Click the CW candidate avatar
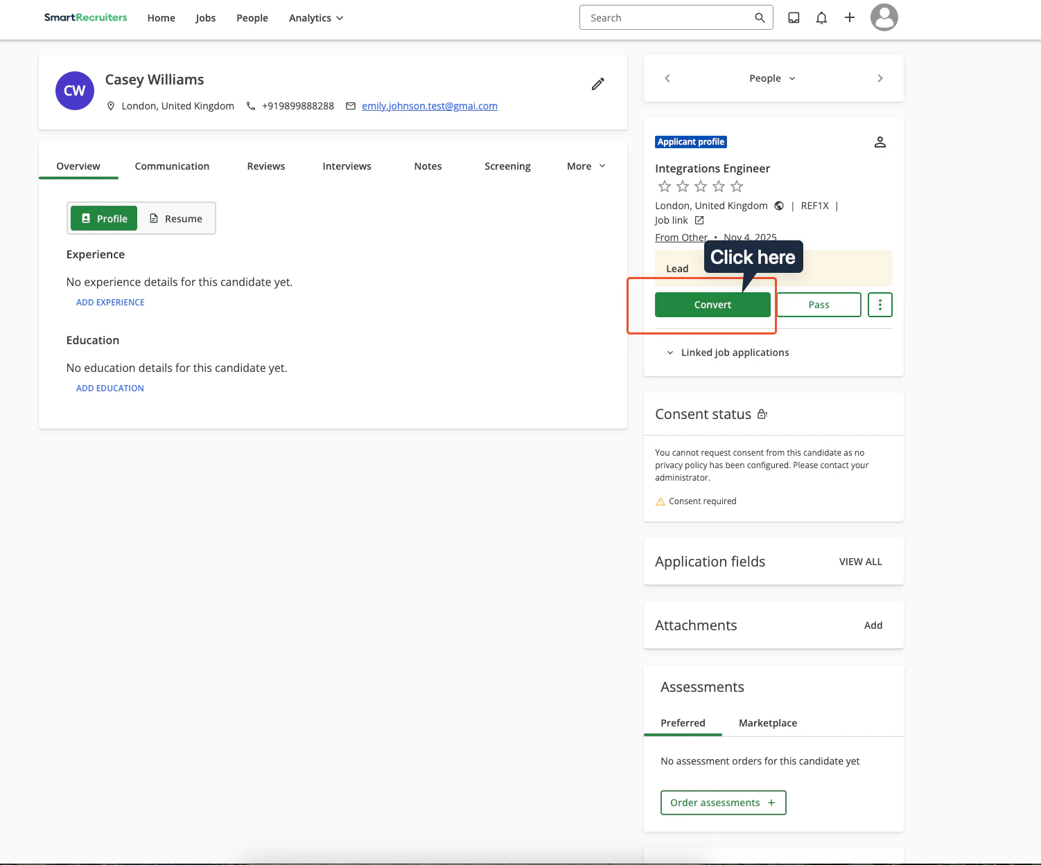 point(75,91)
